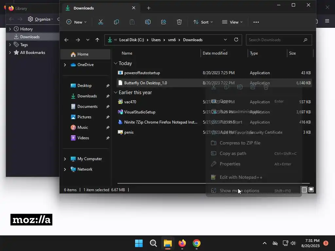335x251 pixels.
Task: Switch to details view layout icon
Action: [x=304, y=190]
